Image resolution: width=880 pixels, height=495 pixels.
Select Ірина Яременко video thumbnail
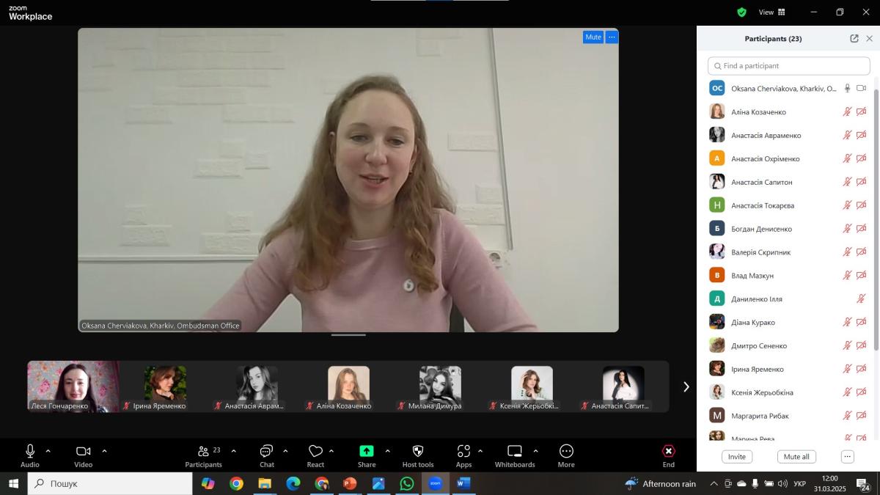point(165,386)
